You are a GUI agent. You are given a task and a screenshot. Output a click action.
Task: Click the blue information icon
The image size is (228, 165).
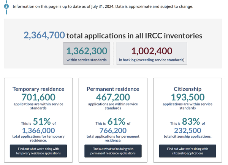[x=6, y=6]
